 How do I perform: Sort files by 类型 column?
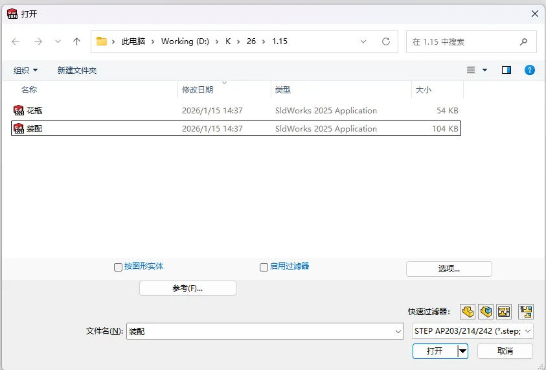[x=283, y=89]
